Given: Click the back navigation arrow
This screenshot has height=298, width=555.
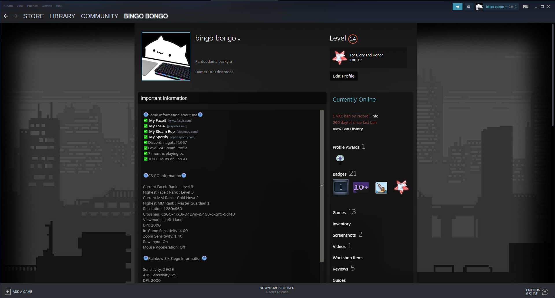Looking at the screenshot, I should [6, 16].
